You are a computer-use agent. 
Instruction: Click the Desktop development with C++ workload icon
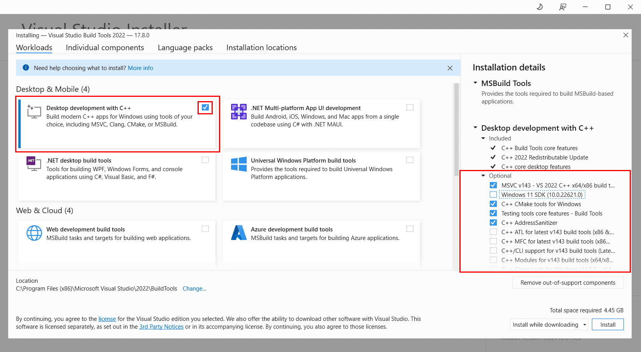(34, 111)
